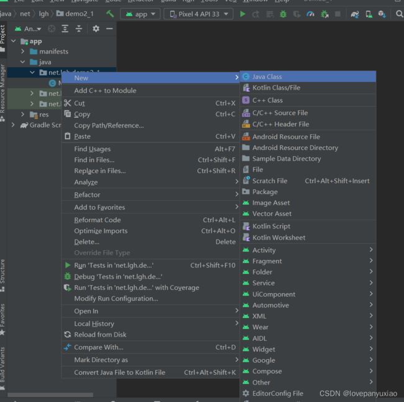Run the app with the green play icon
Viewport: 404px width, 402px height.
242,14
